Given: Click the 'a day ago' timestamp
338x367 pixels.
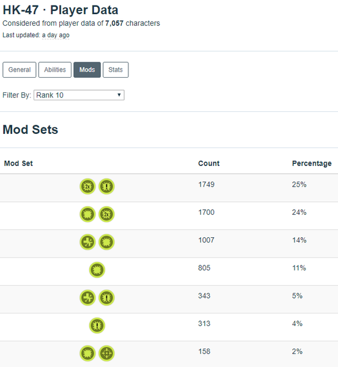Looking at the screenshot, I should point(56,35).
